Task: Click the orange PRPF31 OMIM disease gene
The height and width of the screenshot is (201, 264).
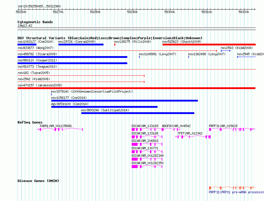Action: [x=232, y=188]
